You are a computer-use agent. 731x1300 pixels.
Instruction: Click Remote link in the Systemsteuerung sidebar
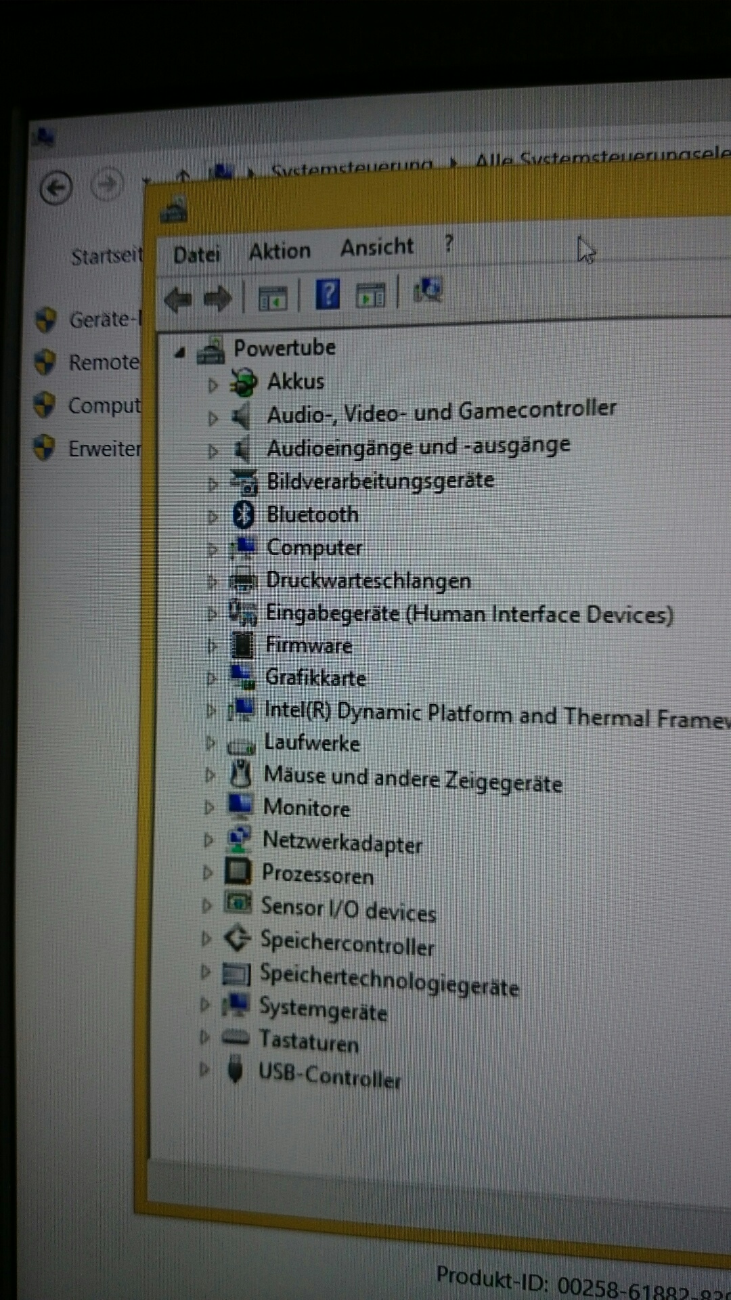pos(104,362)
